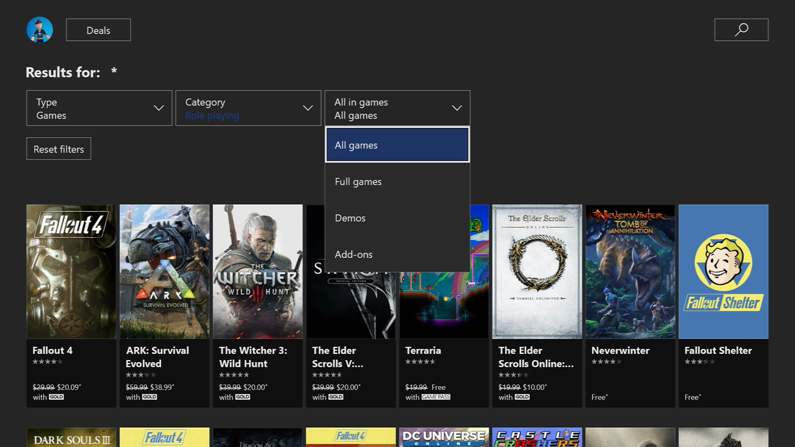Click the Gold badge under Fallout 4
Screen dimensions: 795x447
click(x=57, y=397)
